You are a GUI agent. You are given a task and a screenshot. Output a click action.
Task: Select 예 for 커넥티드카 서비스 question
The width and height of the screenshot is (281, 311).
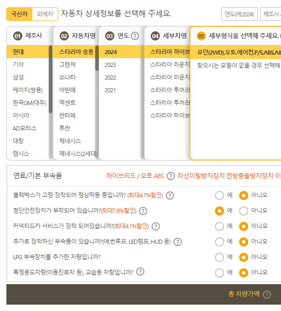pyautogui.click(x=220, y=226)
